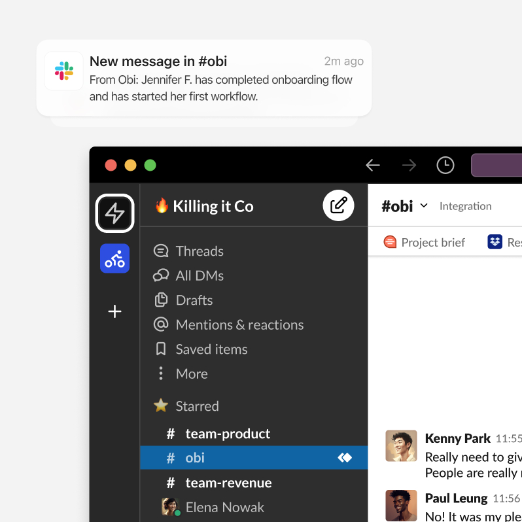This screenshot has width=522, height=522.
Task: Switch to the blue bicycle workspace
Action: pos(115,258)
